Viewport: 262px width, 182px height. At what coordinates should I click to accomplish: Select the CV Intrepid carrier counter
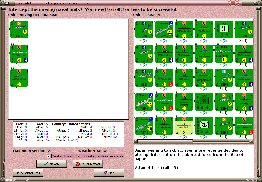click(x=164, y=102)
